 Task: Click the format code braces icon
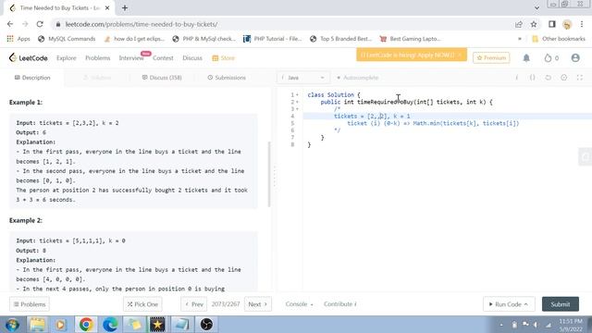click(533, 78)
